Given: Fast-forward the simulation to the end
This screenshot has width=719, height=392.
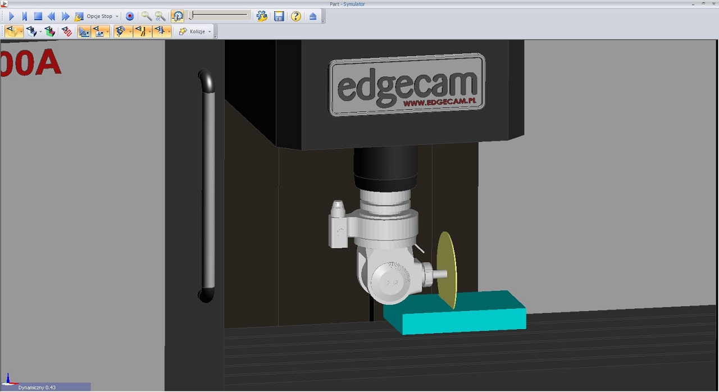Looking at the screenshot, I should pos(65,16).
